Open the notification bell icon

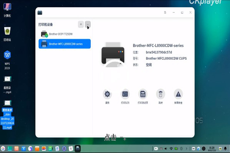[225, 149]
